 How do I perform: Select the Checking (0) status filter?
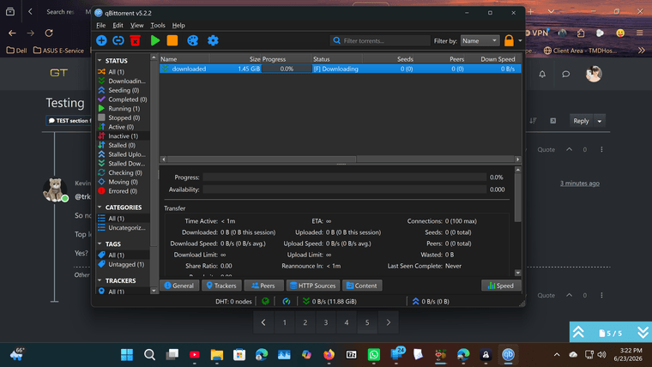coord(123,172)
